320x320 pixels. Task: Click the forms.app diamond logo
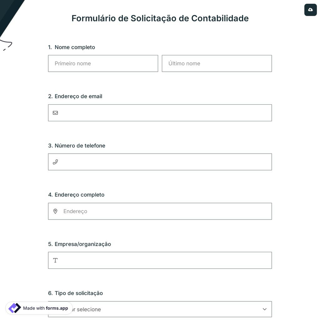pyautogui.click(x=14, y=308)
